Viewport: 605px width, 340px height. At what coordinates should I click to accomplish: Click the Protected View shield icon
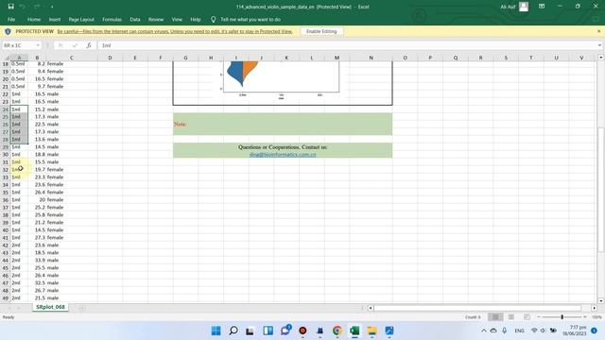(x=9, y=31)
